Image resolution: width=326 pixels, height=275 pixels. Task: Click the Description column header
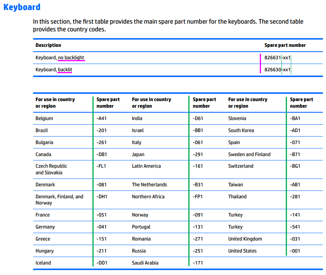click(48, 45)
